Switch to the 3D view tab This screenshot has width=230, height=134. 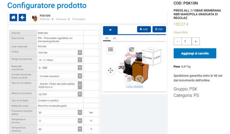pyautogui.click(x=107, y=38)
